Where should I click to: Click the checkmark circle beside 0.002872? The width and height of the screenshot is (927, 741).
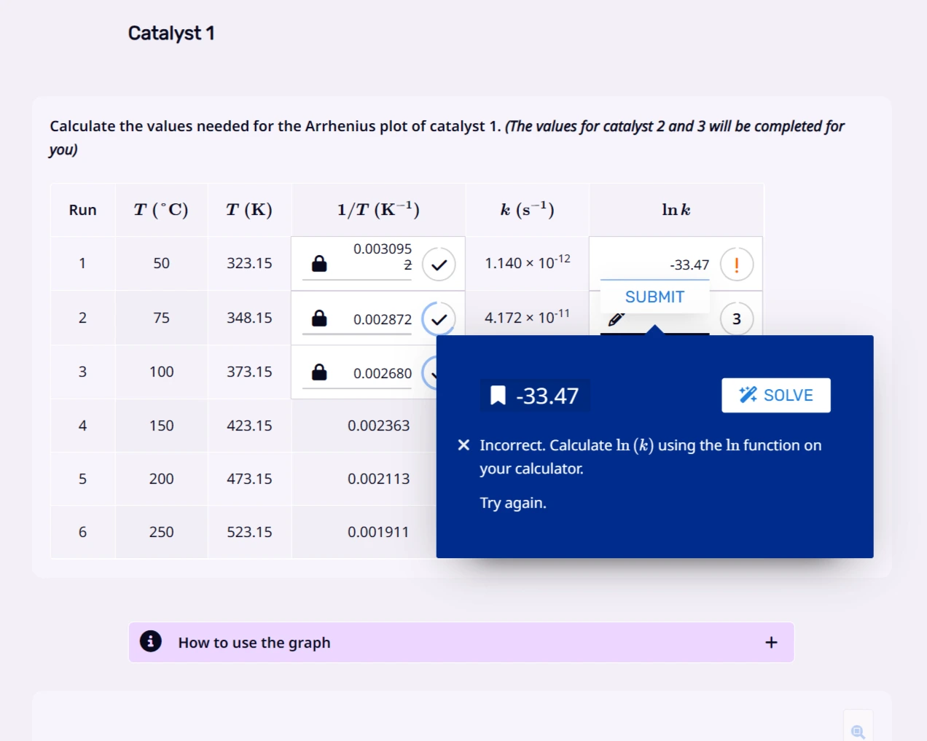tap(439, 319)
